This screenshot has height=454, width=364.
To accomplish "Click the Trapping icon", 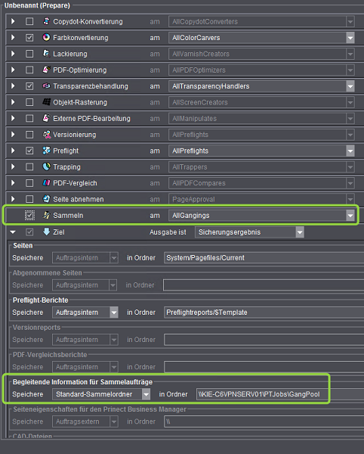I will [46, 166].
